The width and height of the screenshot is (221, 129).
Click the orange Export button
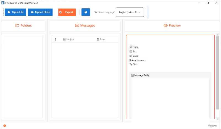point(67,12)
